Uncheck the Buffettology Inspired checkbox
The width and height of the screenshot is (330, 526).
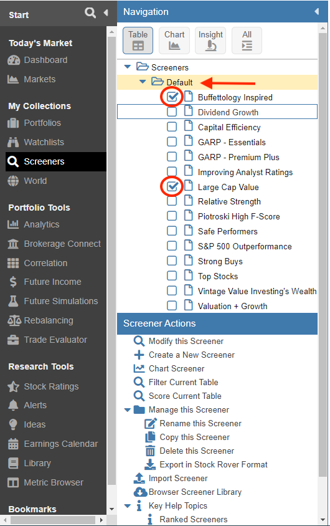pyautogui.click(x=172, y=97)
